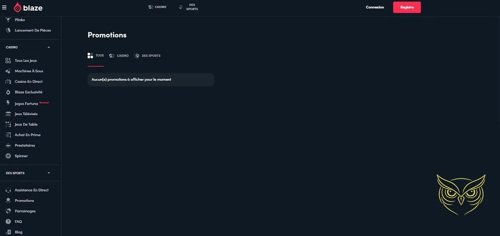Open Casino in top navigation
This screenshot has width=500, height=236.
point(157,7)
